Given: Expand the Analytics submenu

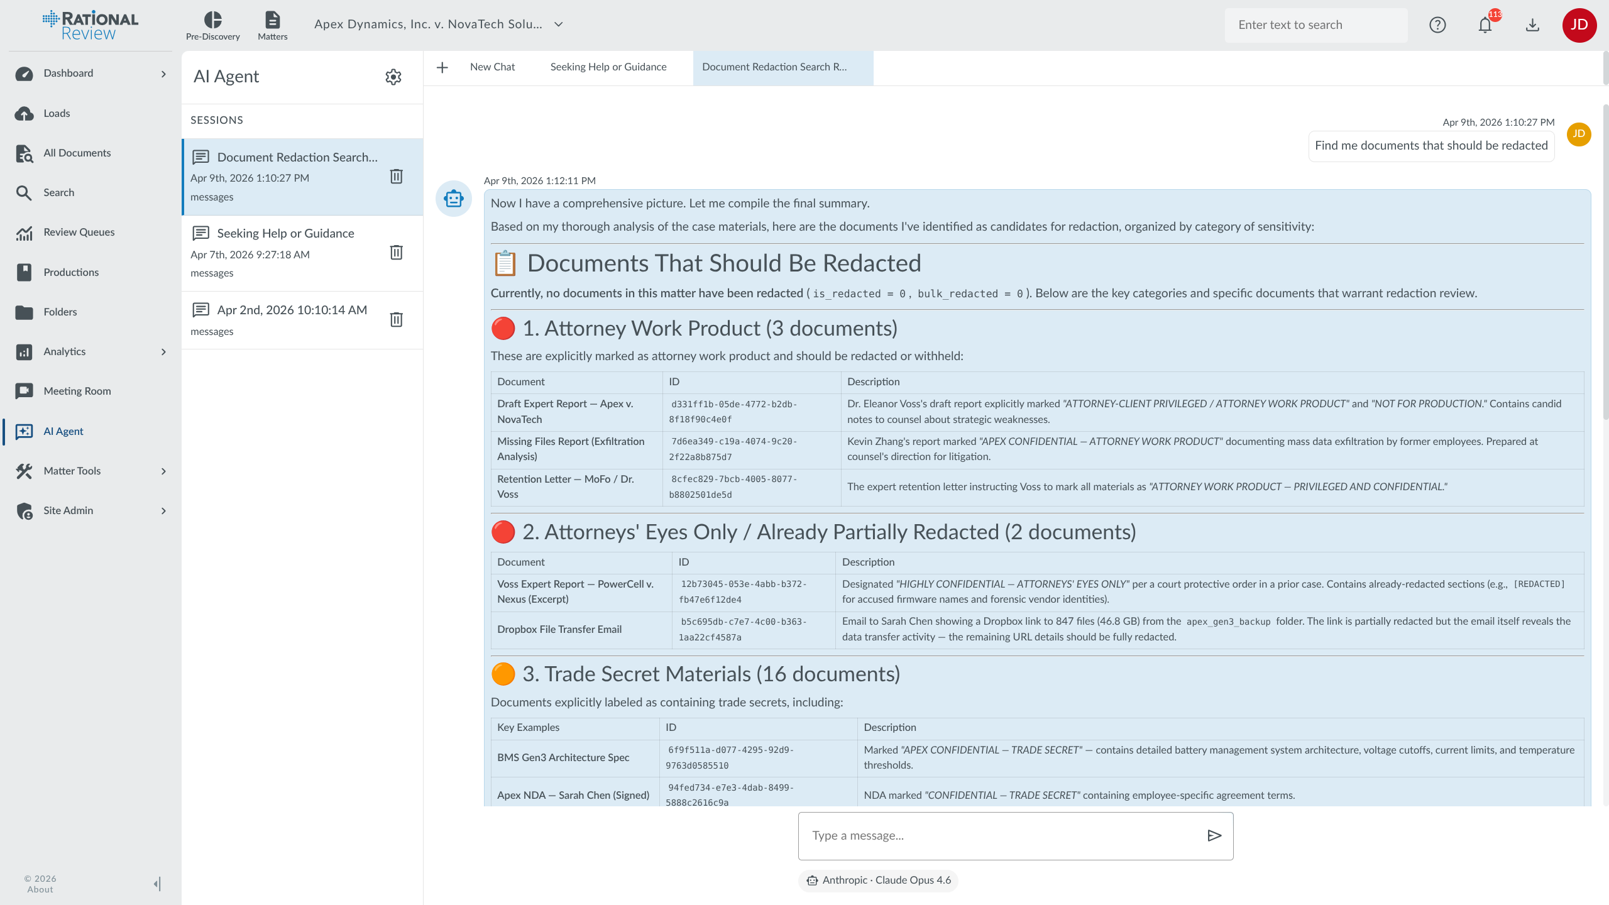Looking at the screenshot, I should click(163, 352).
